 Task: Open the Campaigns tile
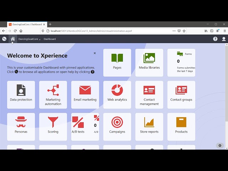pos(117,127)
